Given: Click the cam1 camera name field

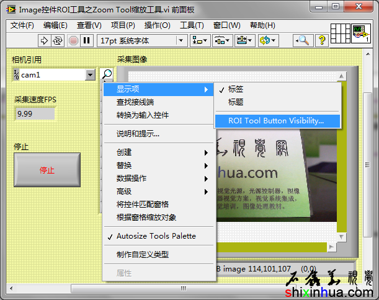Looking at the screenshot, I should (52, 75).
